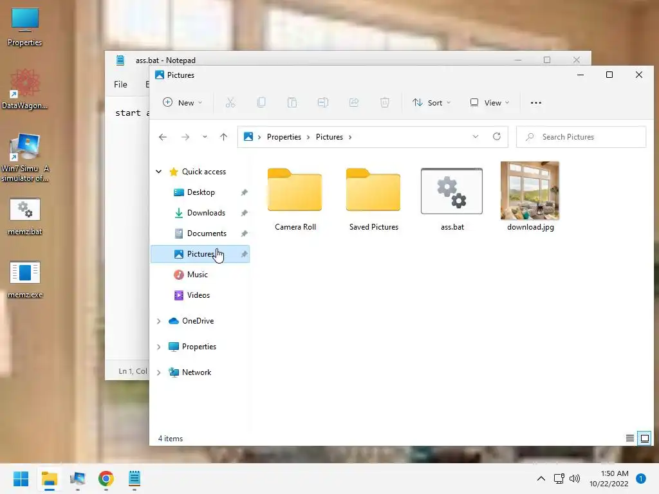Click Pictures breadcrumb in address bar
Viewport: 659px width, 494px height.
(329, 137)
